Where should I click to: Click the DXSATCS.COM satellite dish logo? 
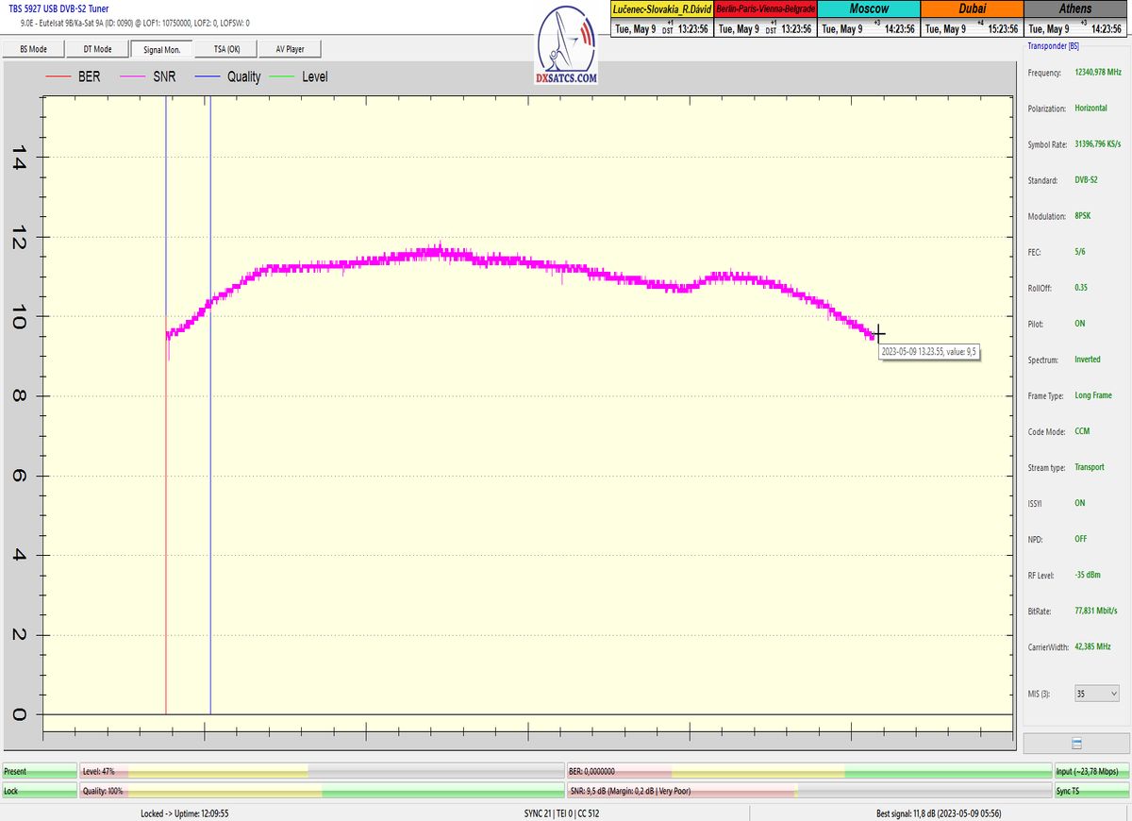pyautogui.click(x=568, y=45)
